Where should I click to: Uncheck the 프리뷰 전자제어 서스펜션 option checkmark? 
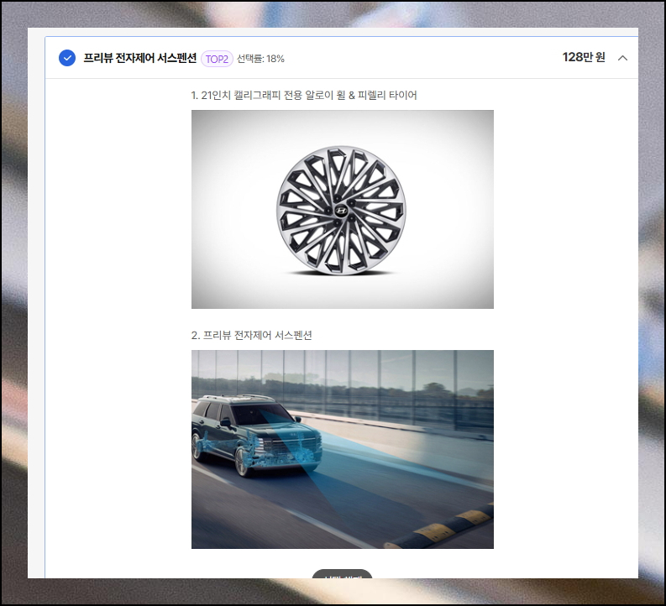point(67,58)
